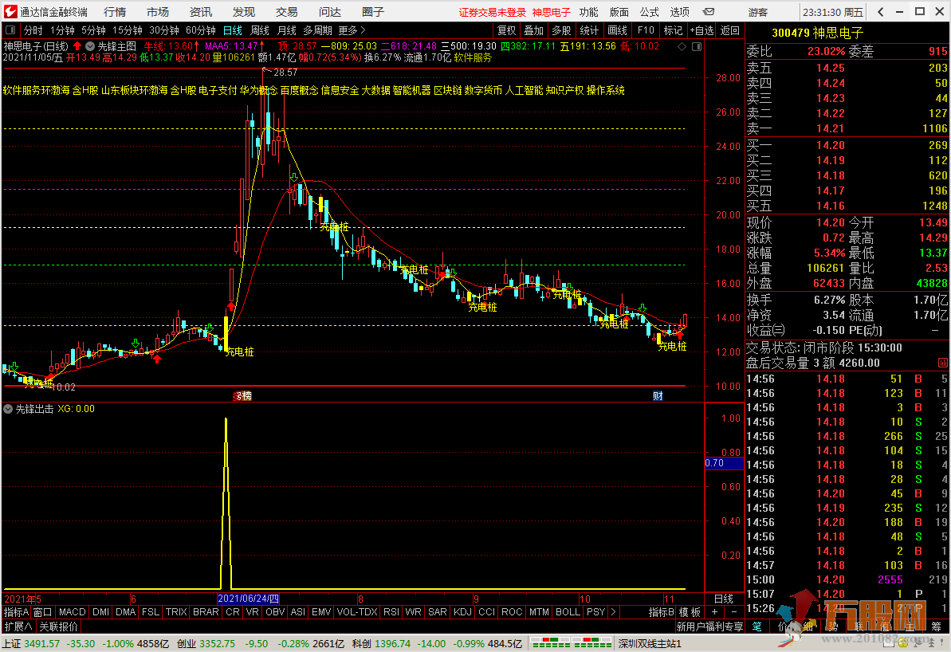Expand the indicator list with the > arrow
The image size is (951, 652).
(x=613, y=612)
